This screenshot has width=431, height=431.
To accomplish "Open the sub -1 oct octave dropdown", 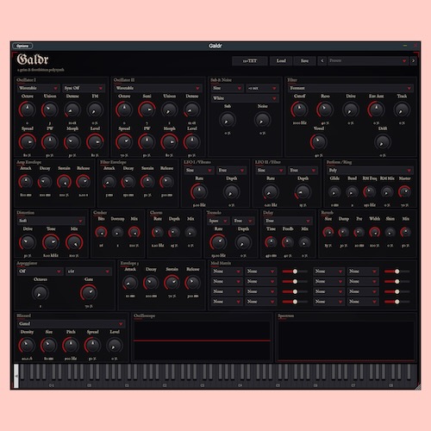I will (262, 88).
